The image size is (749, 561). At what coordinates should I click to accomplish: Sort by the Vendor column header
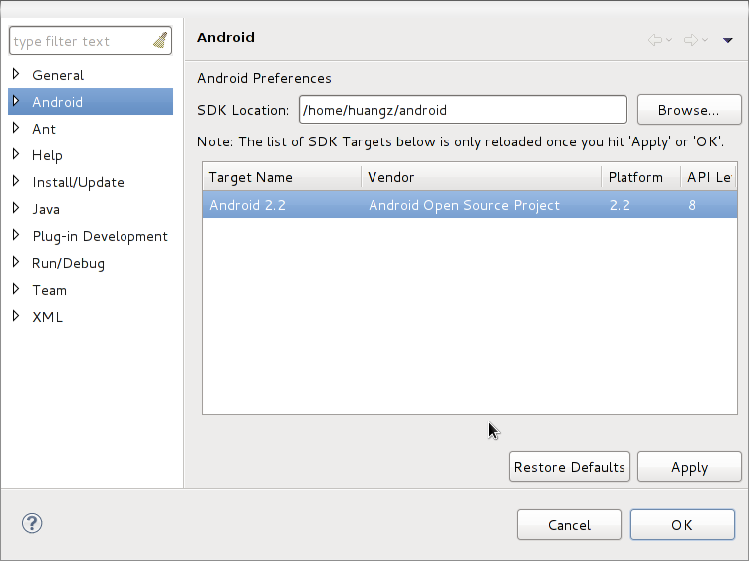click(x=481, y=177)
